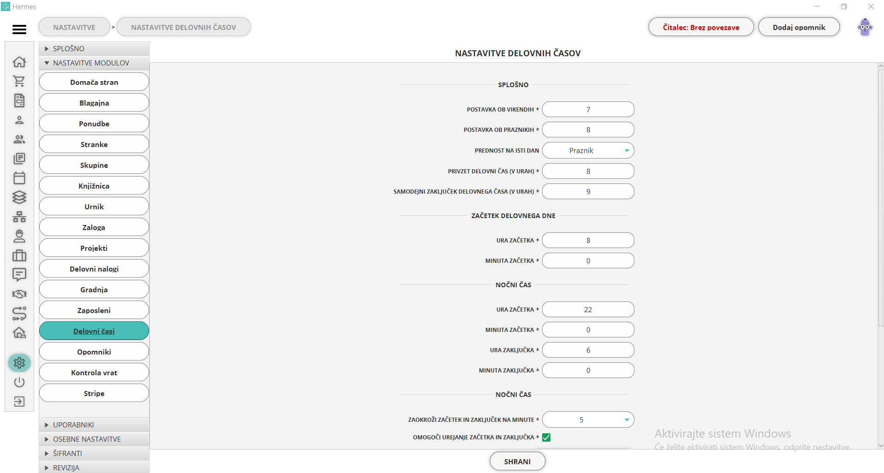The height and width of the screenshot is (473, 884).
Task: Click the Nastavitve delovnih časov breadcrumb
Action: (x=184, y=27)
